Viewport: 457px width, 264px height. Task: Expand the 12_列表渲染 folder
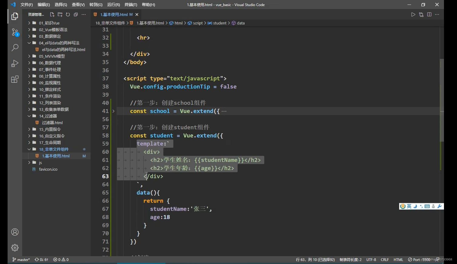56,103
